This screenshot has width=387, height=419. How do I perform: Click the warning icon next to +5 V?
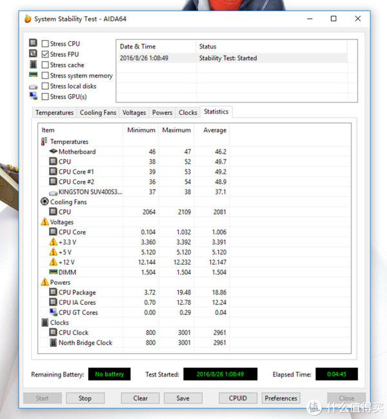point(54,252)
